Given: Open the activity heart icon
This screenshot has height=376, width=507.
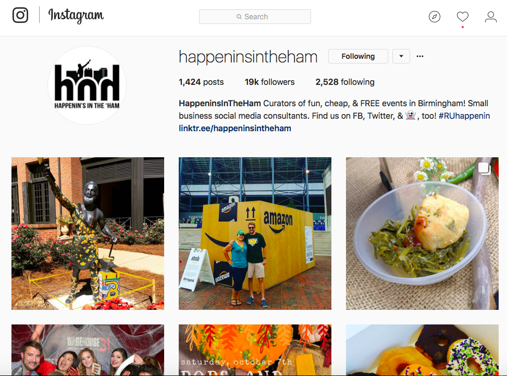Looking at the screenshot, I should pos(462,17).
